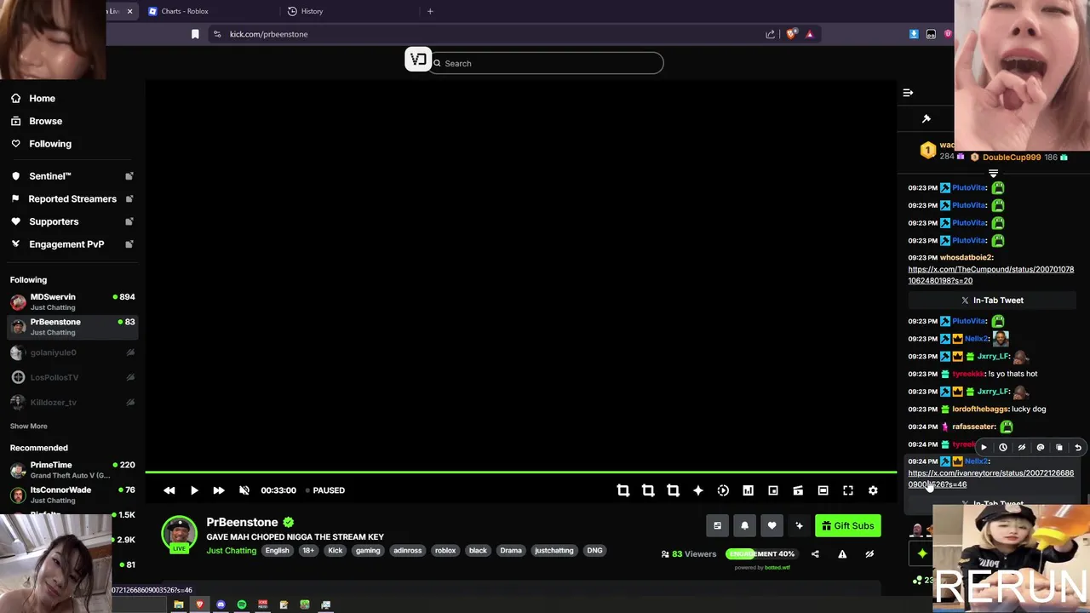Select the English tag
1090x613 pixels.
click(x=277, y=551)
